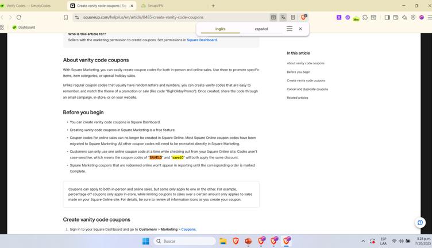The height and width of the screenshot is (248, 432).
Task: Jump to 'About vanity code coupons' section
Action: click(x=306, y=63)
